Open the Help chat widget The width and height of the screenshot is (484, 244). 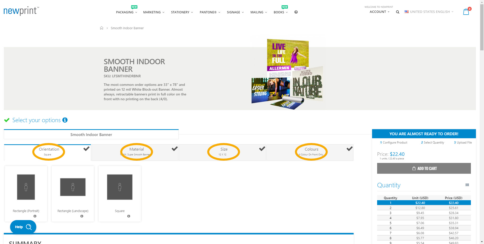pyautogui.click(x=23, y=227)
